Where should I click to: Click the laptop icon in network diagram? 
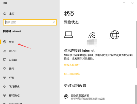[x=68, y=35]
